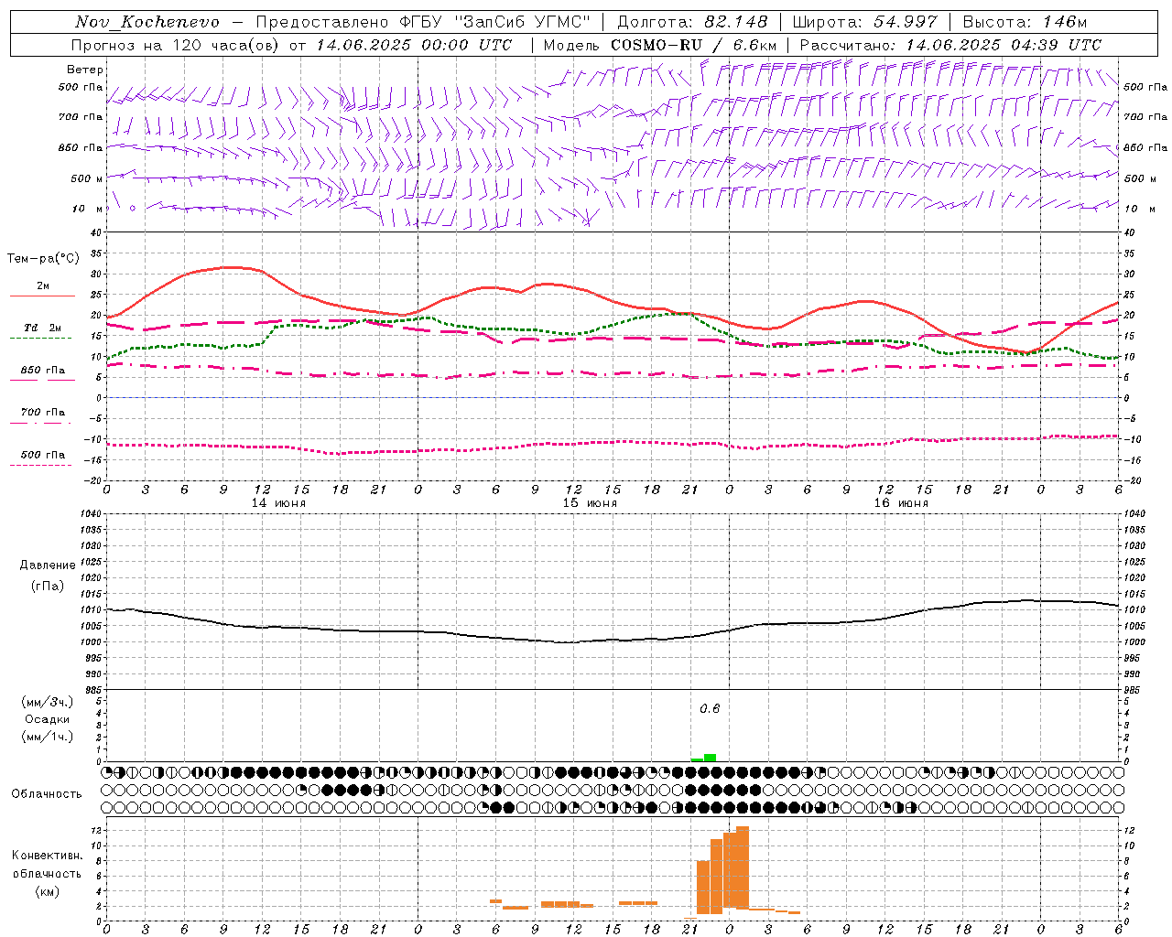Click the Осадки precipitation label
The image size is (1172, 937).
[47, 719]
